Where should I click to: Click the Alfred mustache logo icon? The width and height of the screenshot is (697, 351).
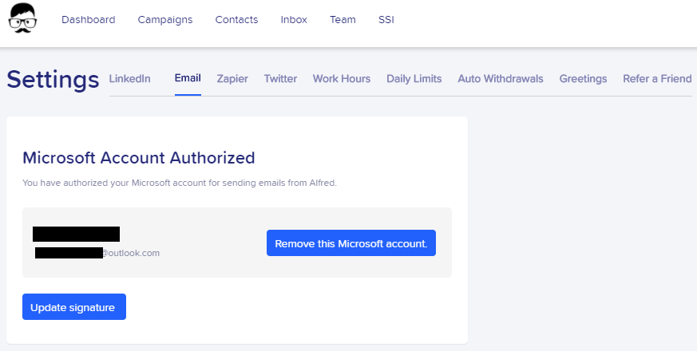coord(22,18)
